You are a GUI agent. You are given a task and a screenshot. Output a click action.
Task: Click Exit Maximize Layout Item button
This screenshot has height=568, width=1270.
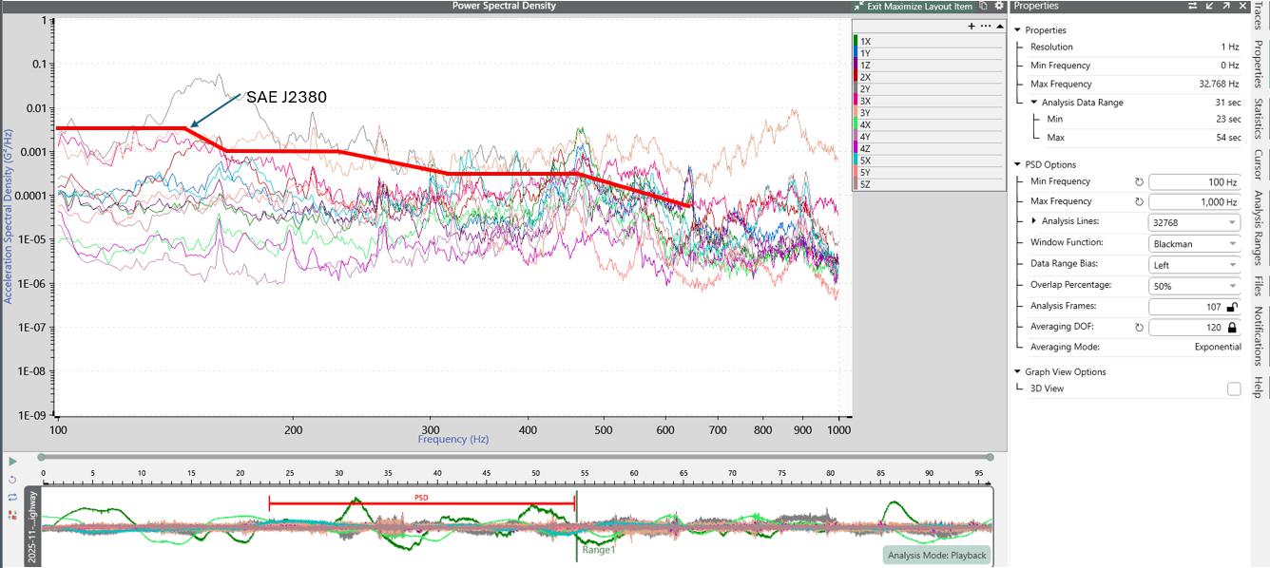912,6
